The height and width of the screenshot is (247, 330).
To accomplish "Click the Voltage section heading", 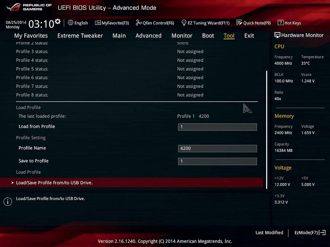I will tap(283, 168).
